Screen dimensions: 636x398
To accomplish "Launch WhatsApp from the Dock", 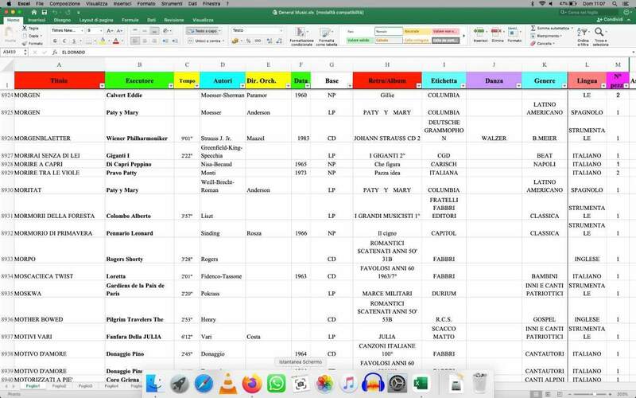I will coord(276,383).
